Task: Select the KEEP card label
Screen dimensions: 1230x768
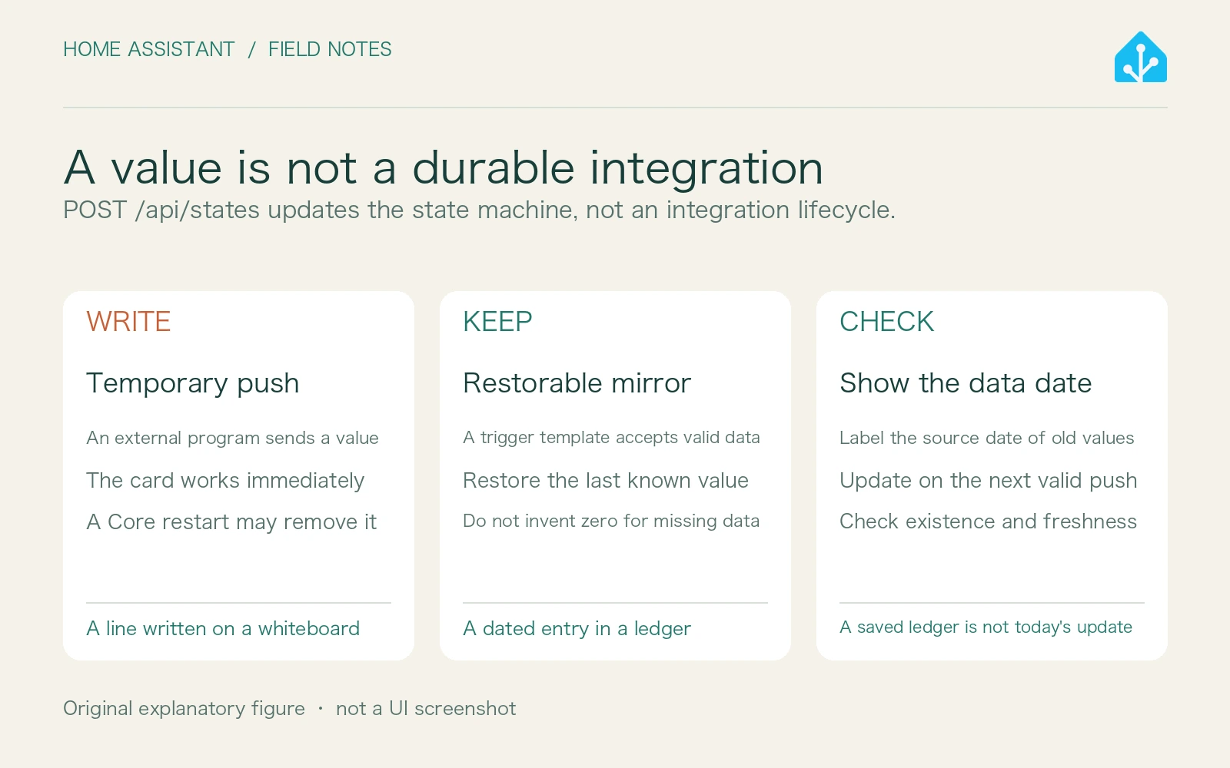Action: 497,321
